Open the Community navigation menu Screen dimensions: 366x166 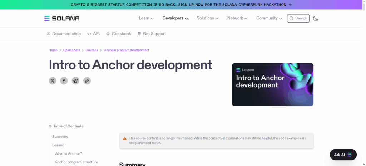(269, 18)
